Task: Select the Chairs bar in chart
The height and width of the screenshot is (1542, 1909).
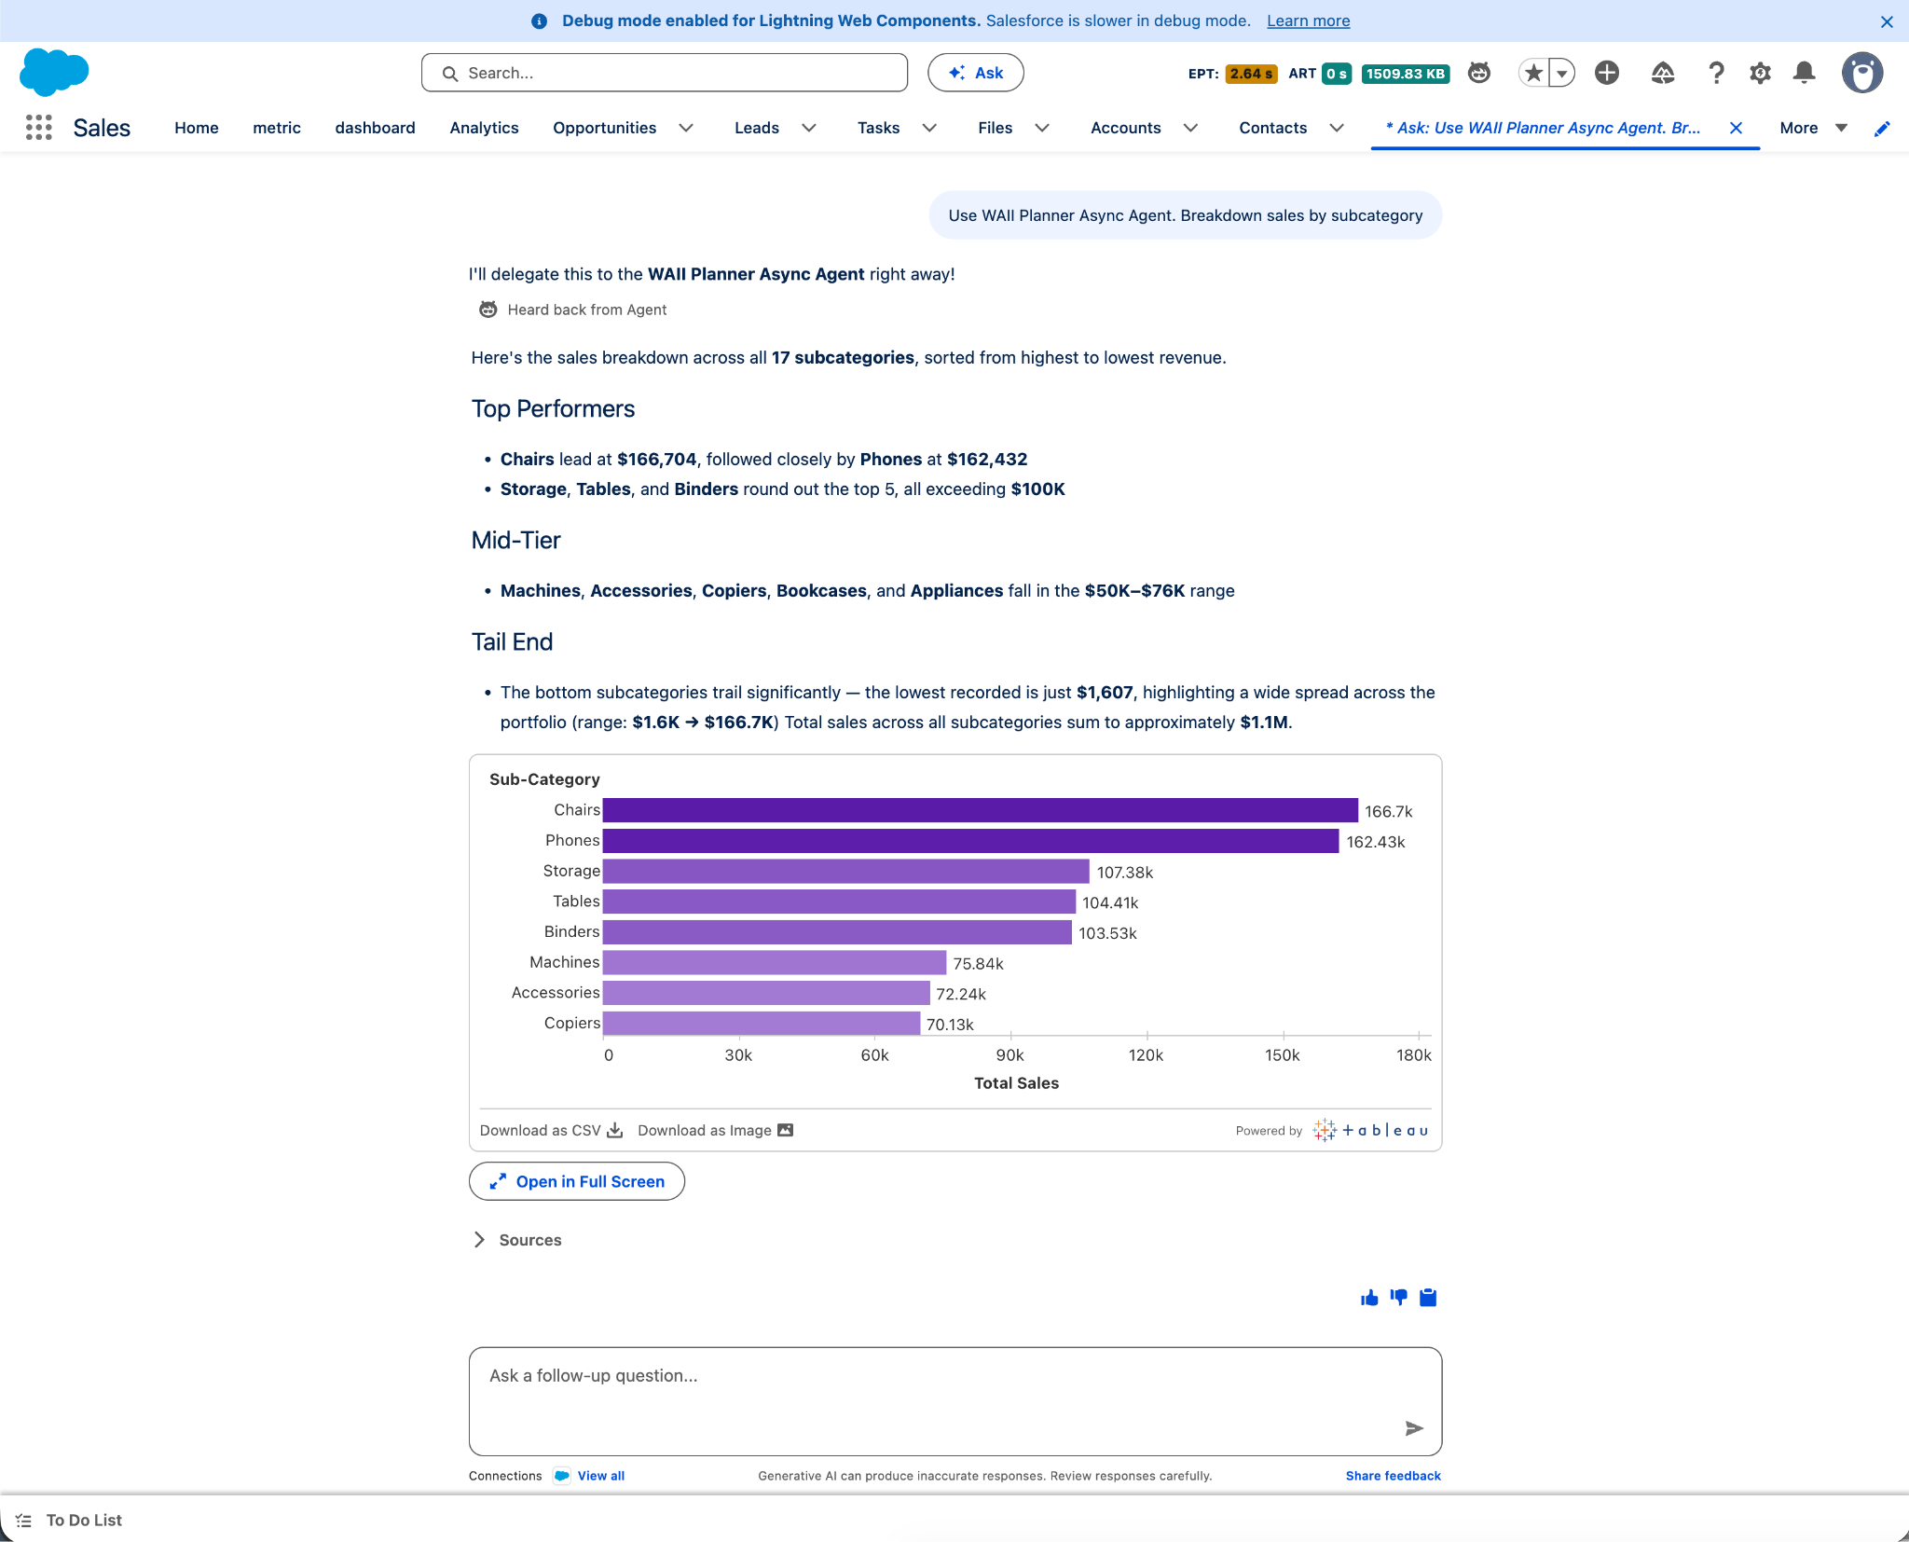Action: tap(980, 810)
